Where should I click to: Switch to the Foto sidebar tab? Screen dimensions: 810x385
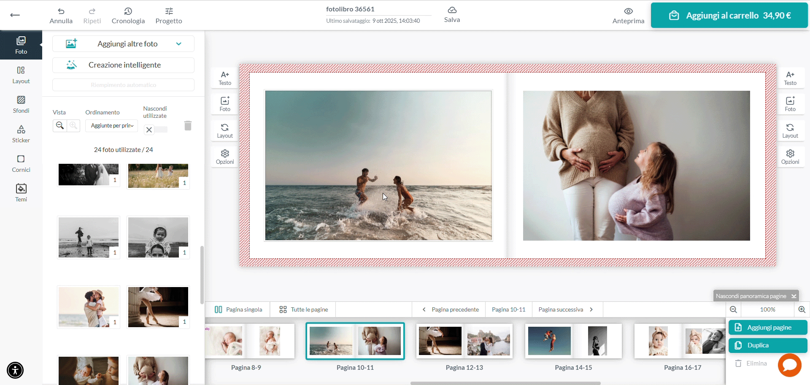[21, 45]
